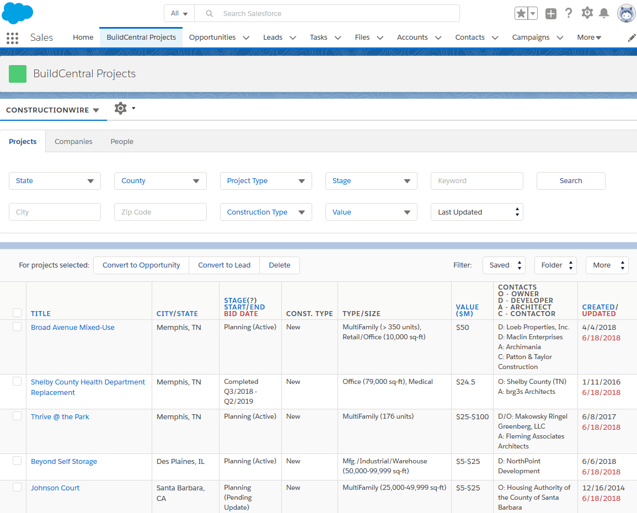Switch to the Companies sub-tab
The image size is (637, 513).
coord(73,141)
